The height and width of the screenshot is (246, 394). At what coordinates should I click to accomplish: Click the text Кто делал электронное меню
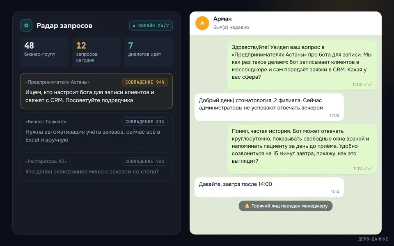tap(92, 172)
